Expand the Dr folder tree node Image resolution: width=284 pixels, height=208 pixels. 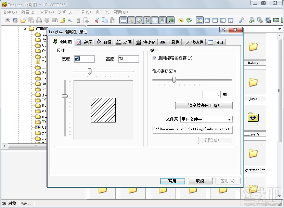31,67
